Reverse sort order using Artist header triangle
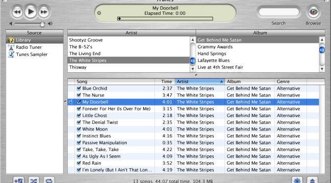This screenshot has width=331, height=183. (x=221, y=82)
